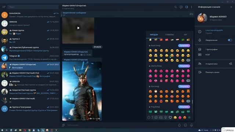
Task: Open the Новая группа chat
Action: pos(30,32)
